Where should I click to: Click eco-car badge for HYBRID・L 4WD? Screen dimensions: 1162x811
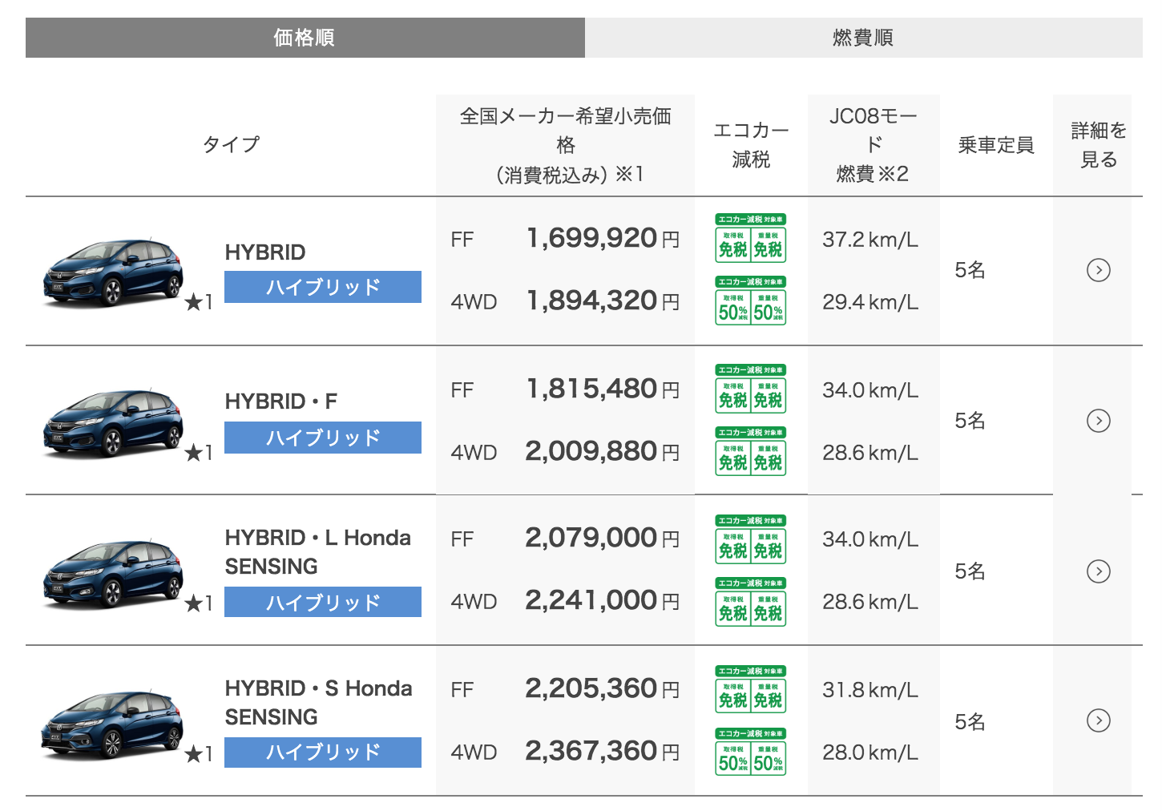(751, 602)
